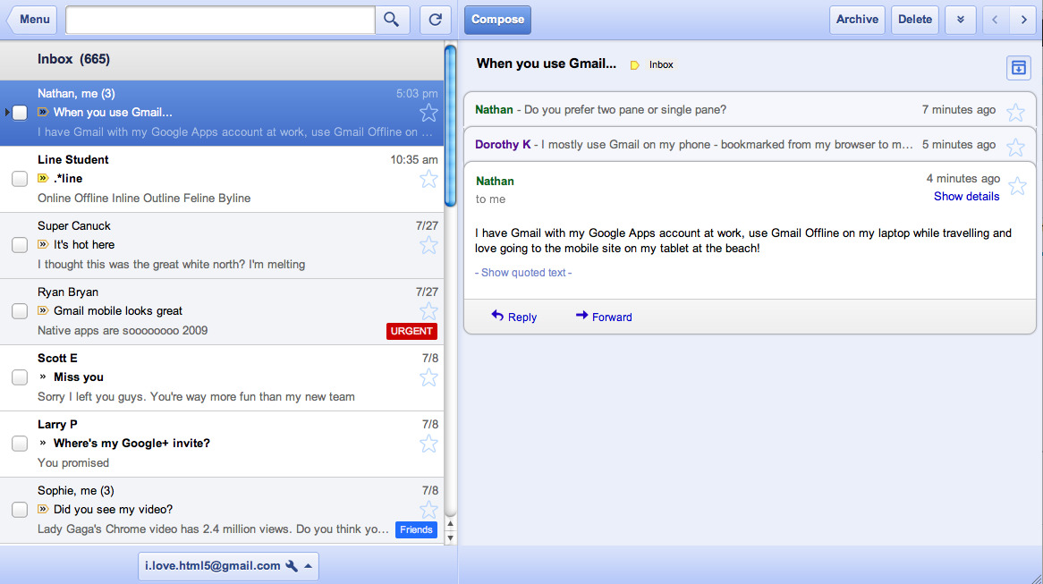Open the double-chevron more actions dropdown
The height and width of the screenshot is (584, 1043).
pos(960,19)
